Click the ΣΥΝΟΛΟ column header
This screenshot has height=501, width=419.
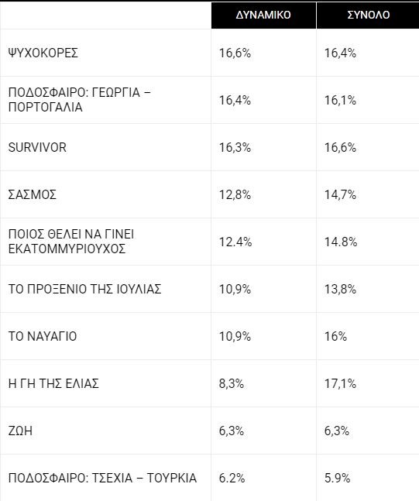click(x=369, y=15)
